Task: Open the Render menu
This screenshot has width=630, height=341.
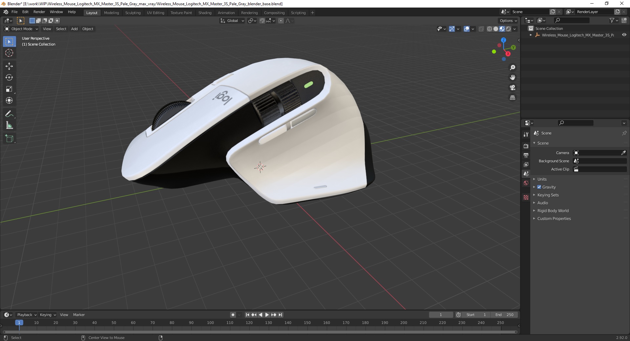Action: (39, 12)
